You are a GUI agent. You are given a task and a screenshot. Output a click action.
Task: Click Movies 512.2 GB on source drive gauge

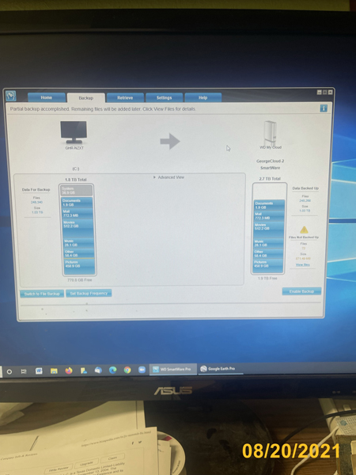point(78,229)
